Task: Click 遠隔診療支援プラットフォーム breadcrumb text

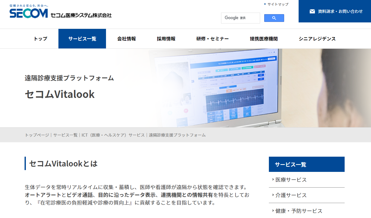Action: (177, 135)
